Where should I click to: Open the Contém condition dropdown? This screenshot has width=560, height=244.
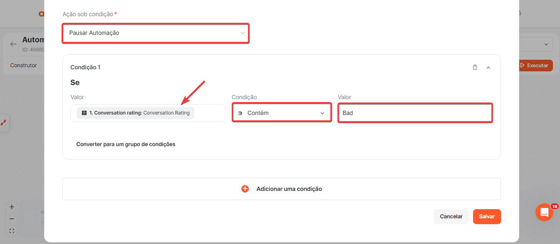(282, 113)
